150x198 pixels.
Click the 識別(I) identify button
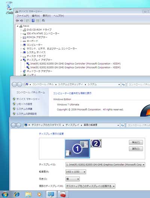(136, 149)
